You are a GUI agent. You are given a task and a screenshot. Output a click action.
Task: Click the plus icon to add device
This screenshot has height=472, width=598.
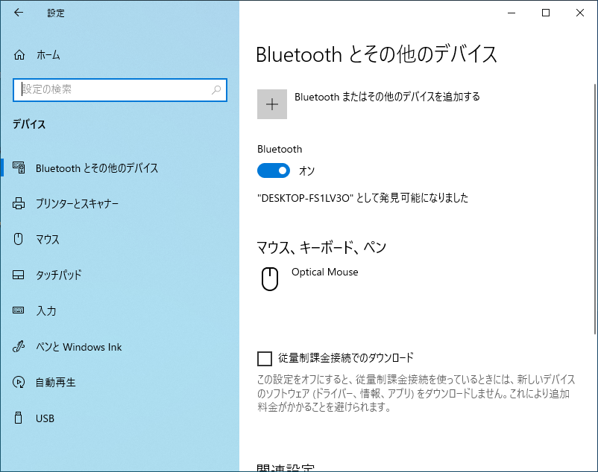[272, 104]
